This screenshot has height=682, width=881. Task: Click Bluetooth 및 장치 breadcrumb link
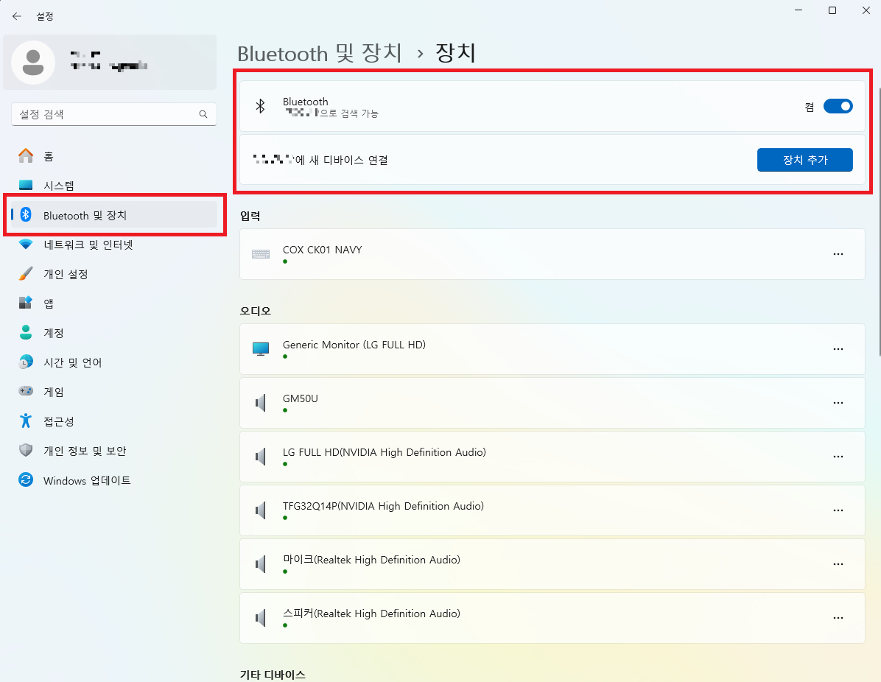(319, 53)
